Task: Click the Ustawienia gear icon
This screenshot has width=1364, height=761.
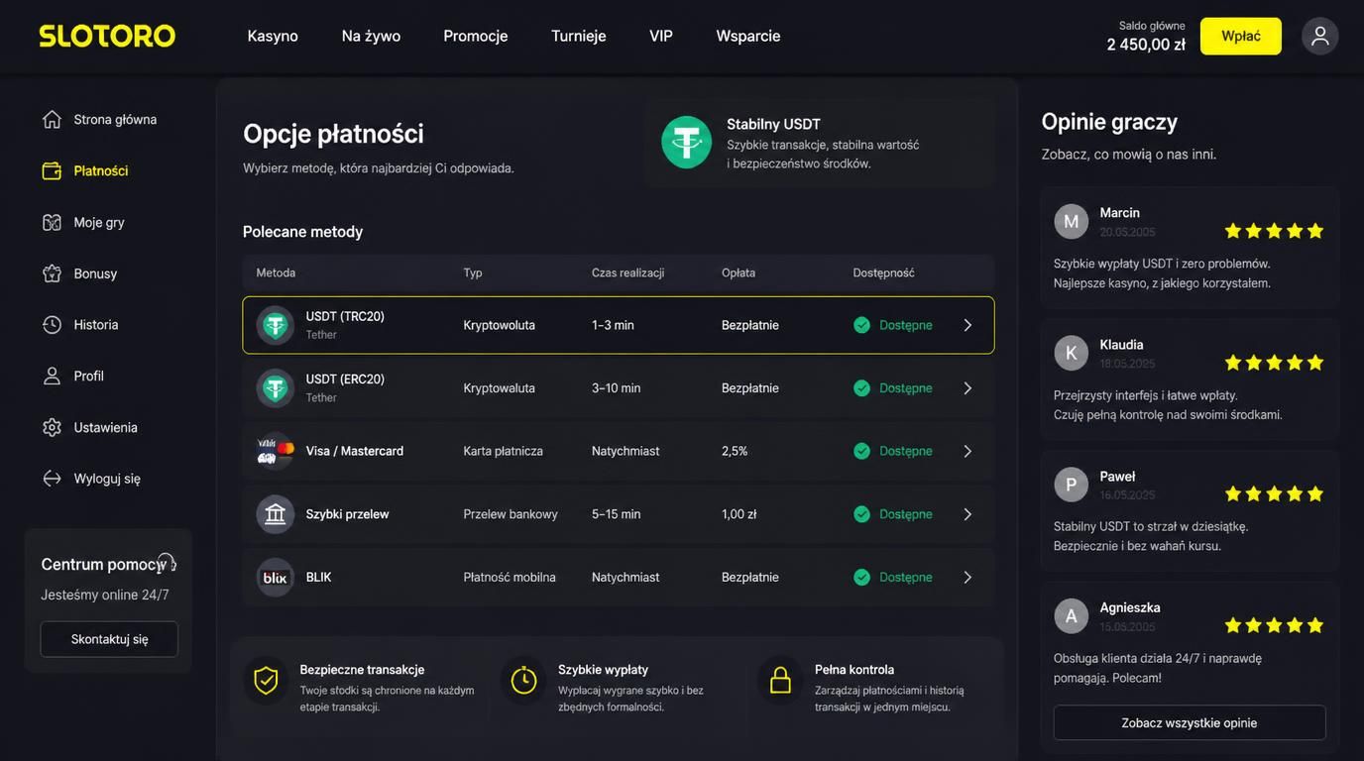Action: tap(53, 427)
